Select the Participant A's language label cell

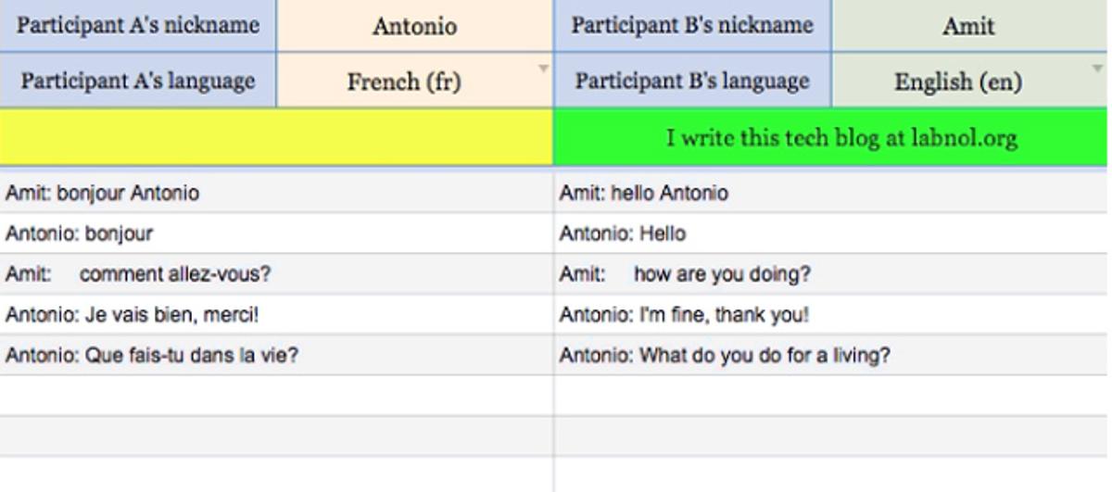pyautogui.click(x=138, y=82)
